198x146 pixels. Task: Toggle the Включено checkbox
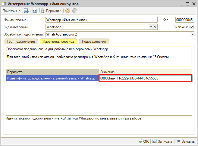click(191, 27)
